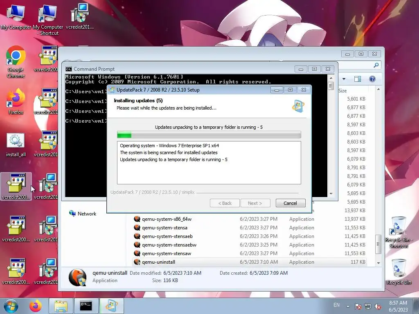Click Explorer file list scrollbar thumb
The height and width of the screenshot is (314, 419).
(378, 244)
